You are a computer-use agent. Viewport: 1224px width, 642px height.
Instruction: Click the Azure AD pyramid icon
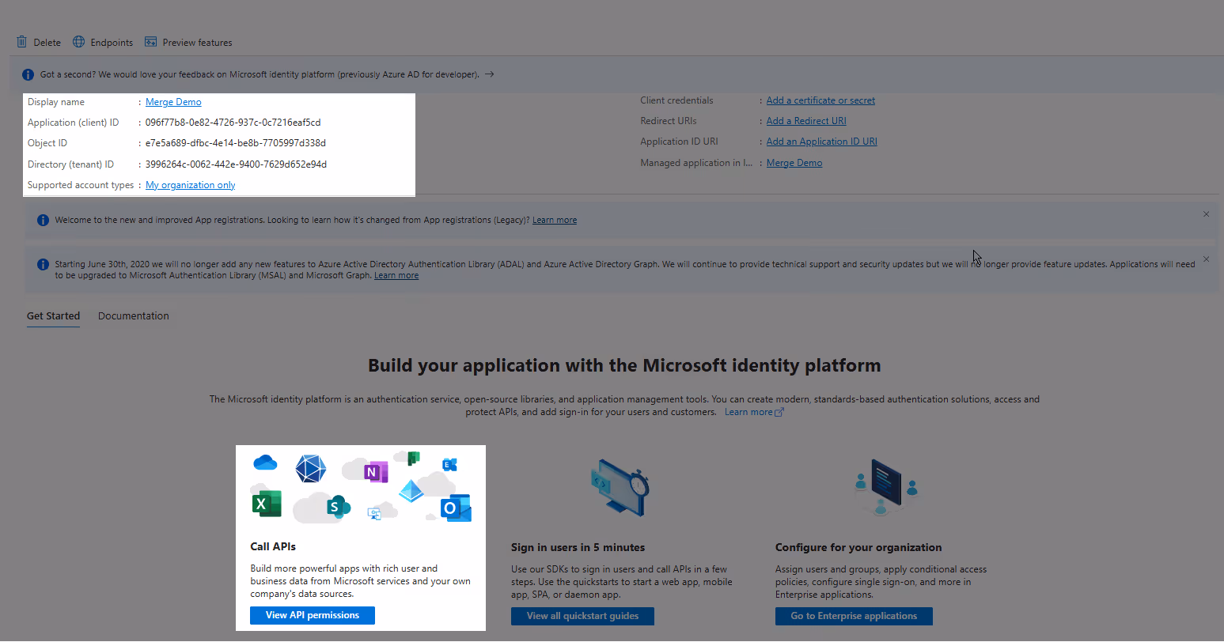pos(411,492)
